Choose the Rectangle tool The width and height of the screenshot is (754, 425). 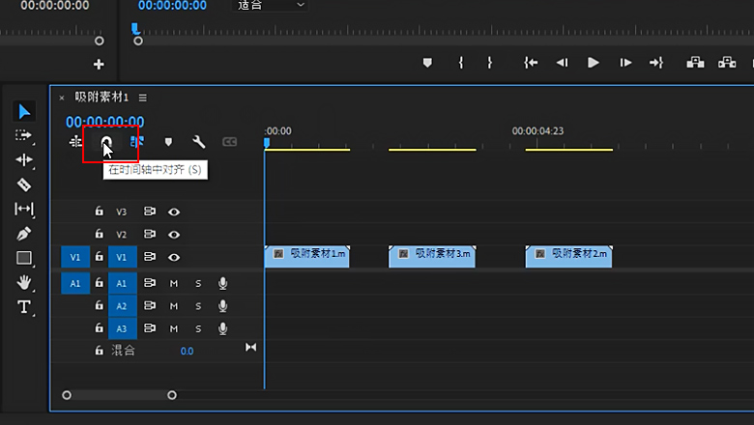[x=24, y=258]
